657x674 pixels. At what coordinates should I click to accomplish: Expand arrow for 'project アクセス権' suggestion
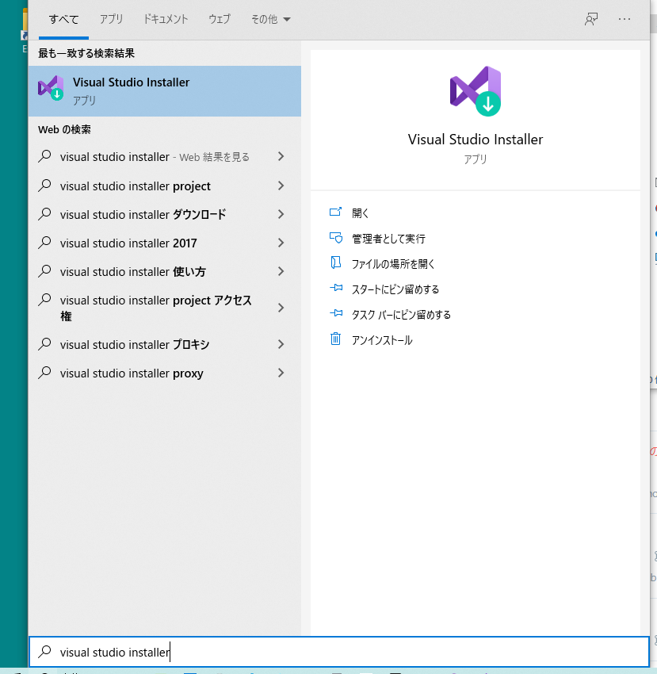point(281,308)
